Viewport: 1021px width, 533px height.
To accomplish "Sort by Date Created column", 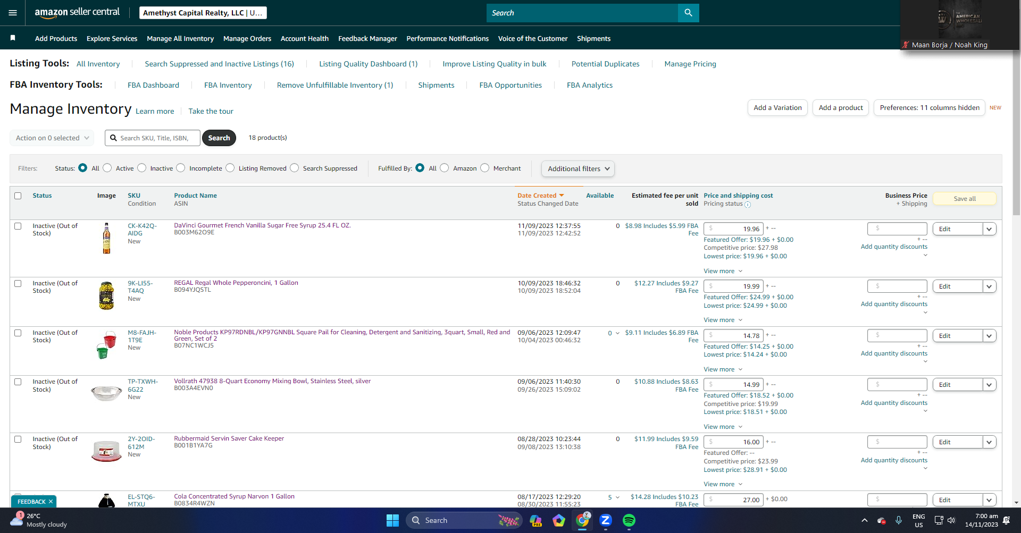I will tap(540, 196).
